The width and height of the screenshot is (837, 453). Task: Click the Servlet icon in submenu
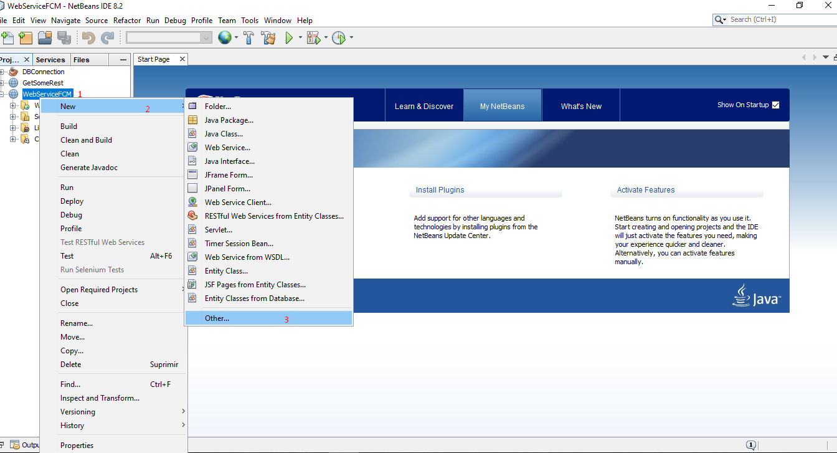tap(192, 230)
